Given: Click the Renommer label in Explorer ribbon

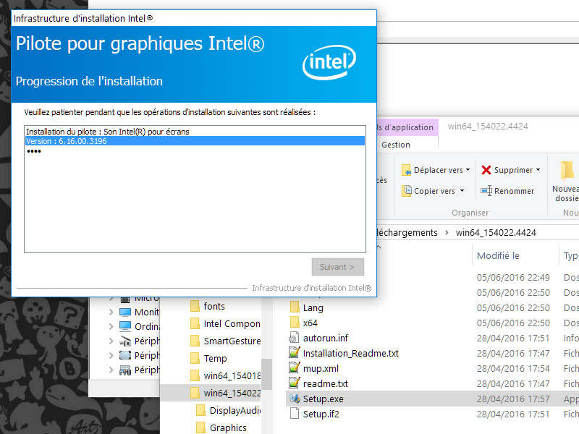Looking at the screenshot, I should pyautogui.click(x=514, y=191).
